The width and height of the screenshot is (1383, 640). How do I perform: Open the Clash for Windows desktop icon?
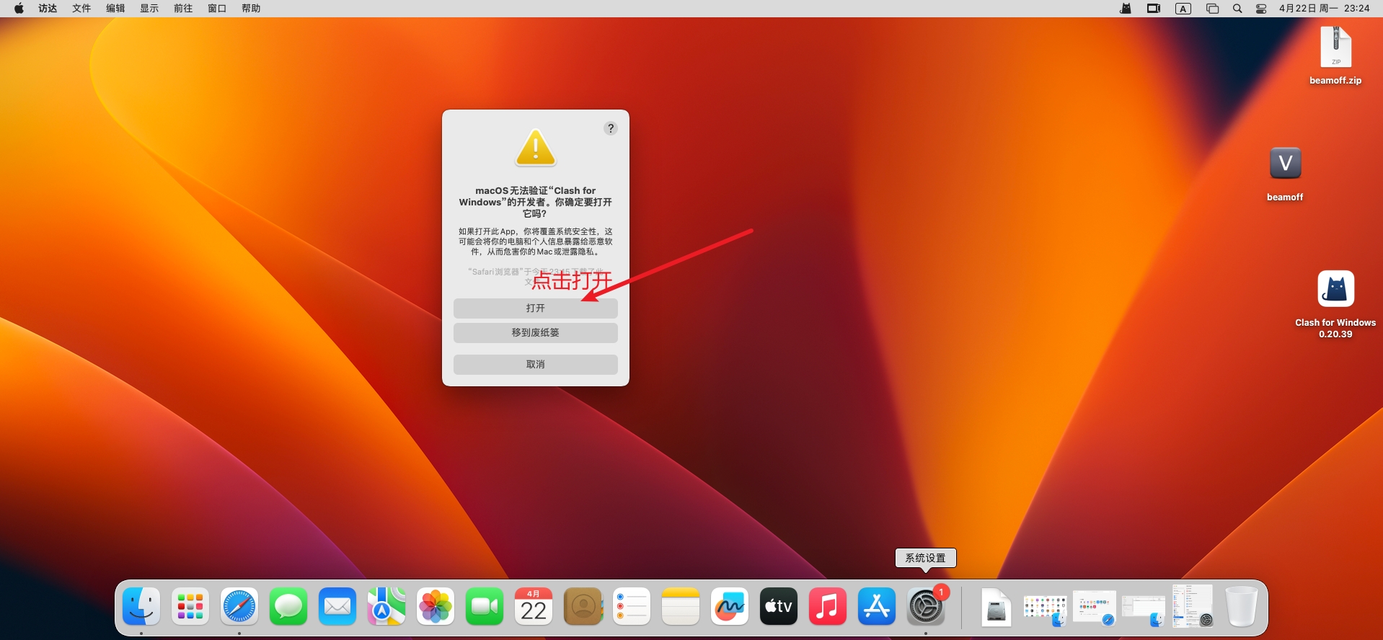coord(1335,290)
